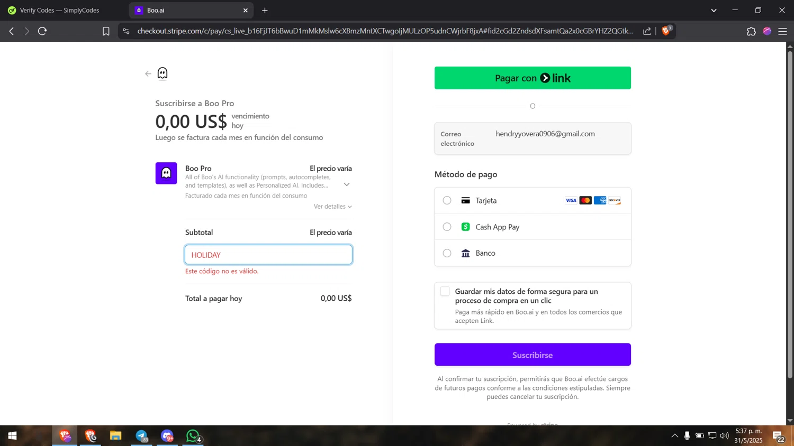
Task: Go back using the checkout back arrow
Action: click(x=148, y=74)
